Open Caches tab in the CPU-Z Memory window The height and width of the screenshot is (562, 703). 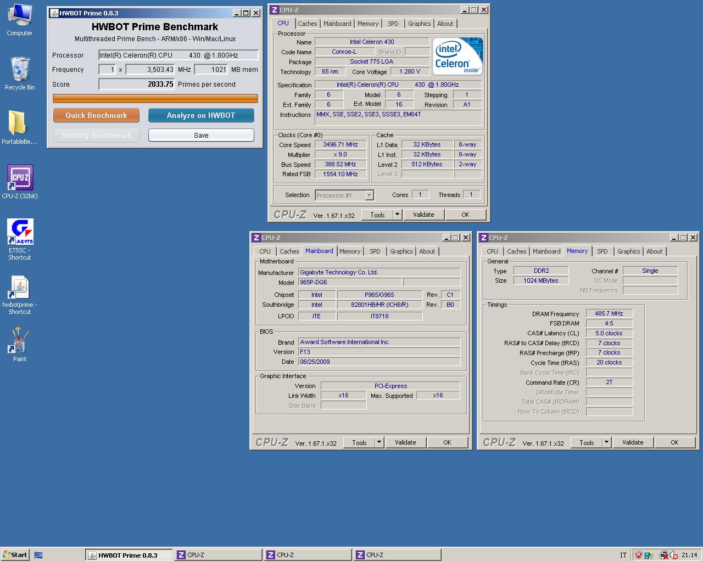coord(516,251)
